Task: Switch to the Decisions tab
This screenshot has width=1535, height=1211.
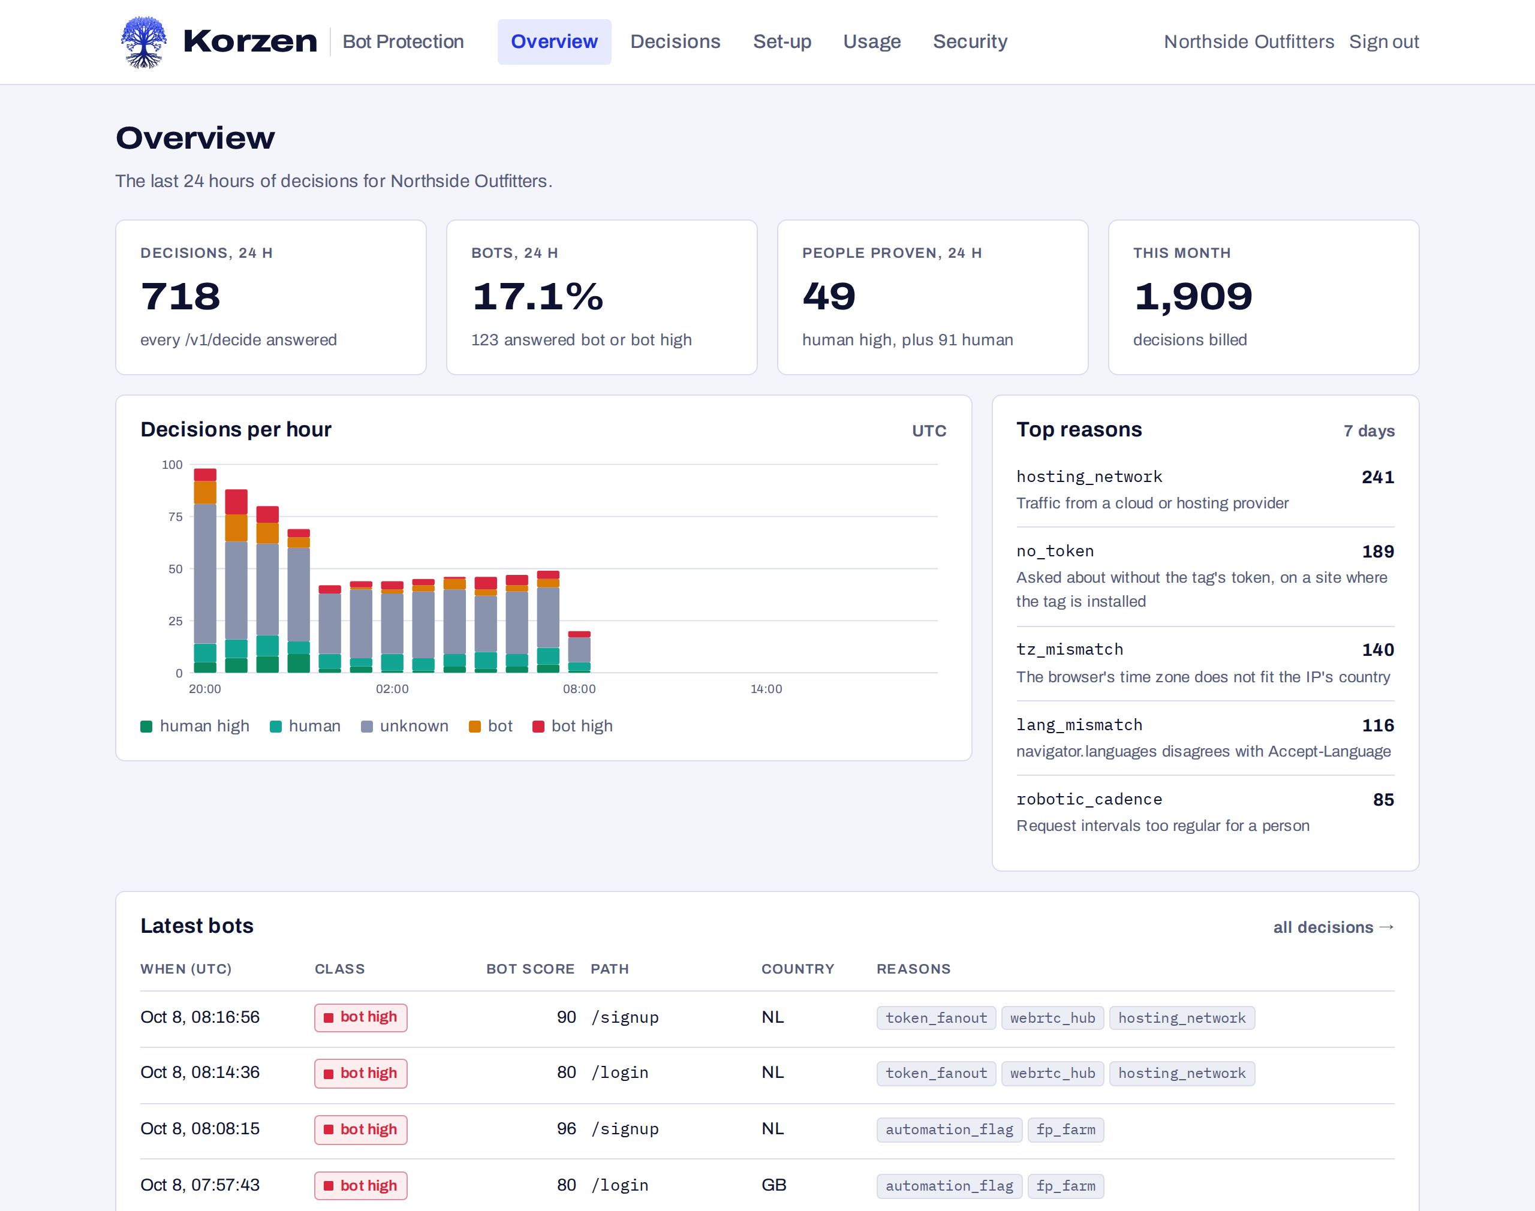Action: click(x=675, y=42)
